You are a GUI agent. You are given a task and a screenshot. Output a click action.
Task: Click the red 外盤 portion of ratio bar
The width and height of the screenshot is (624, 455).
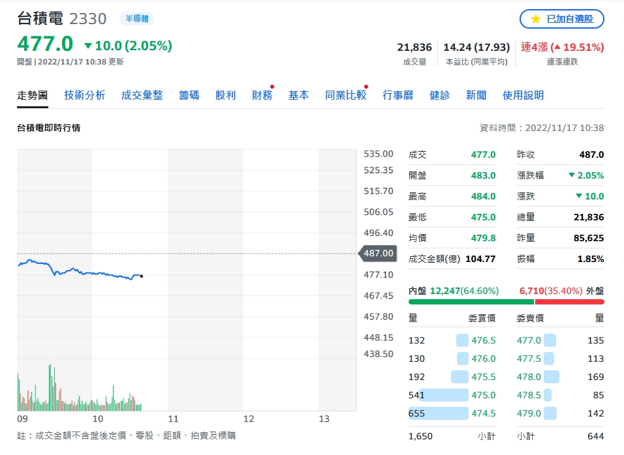click(570, 302)
